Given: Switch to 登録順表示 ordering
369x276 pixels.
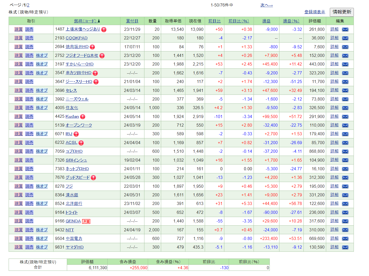Looking at the screenshot, I should [x=315, y=12].
